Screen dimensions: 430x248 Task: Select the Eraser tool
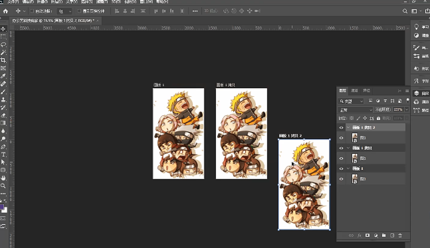point(3,115)
